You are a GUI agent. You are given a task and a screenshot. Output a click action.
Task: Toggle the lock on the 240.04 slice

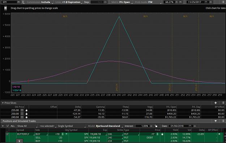pyautogui.click(x=26, y=117)
